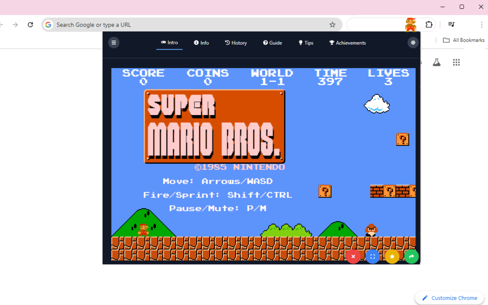Open the hamburger menu in the game popup
488x305 pixels.
tap(114, 43)
